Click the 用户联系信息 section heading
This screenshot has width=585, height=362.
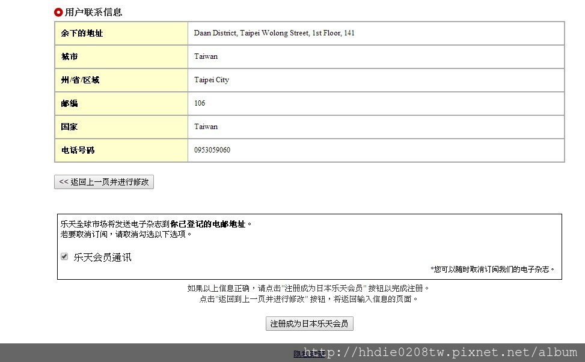[93, 12]
